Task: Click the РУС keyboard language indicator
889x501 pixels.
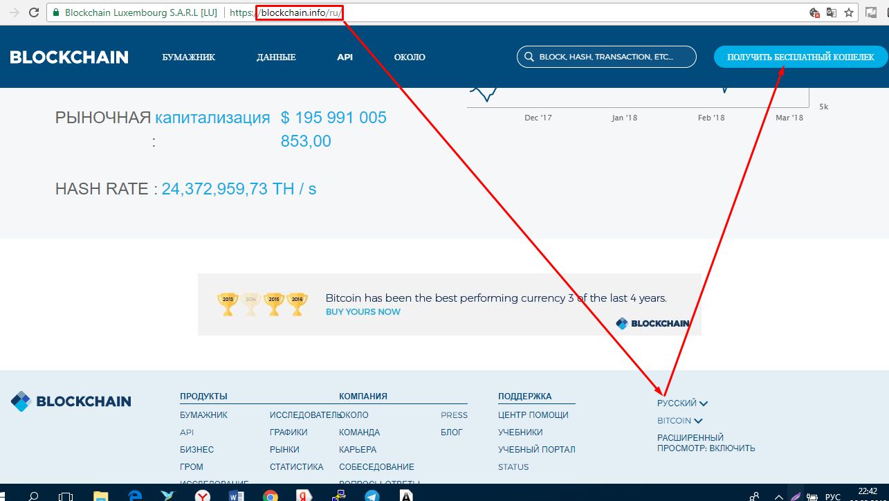Action: click(x=834, y=496)
